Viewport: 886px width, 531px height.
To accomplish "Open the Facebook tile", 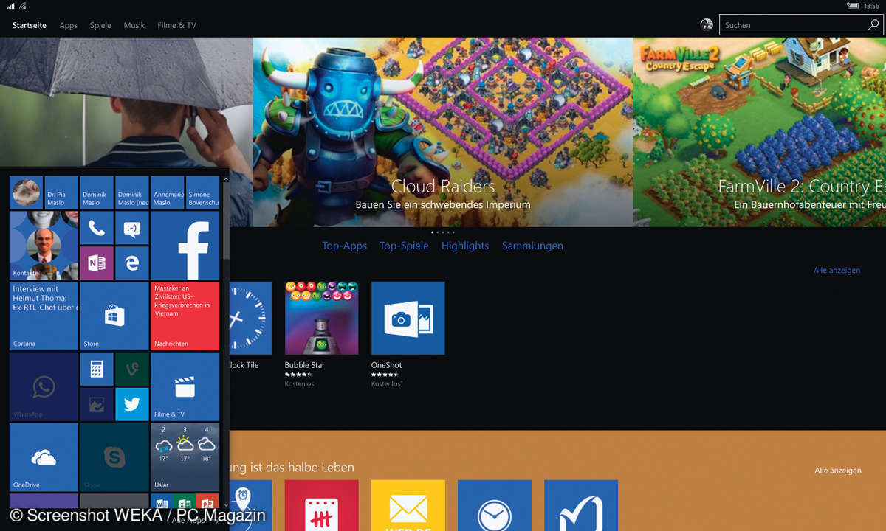I will (x=185, y=246).
